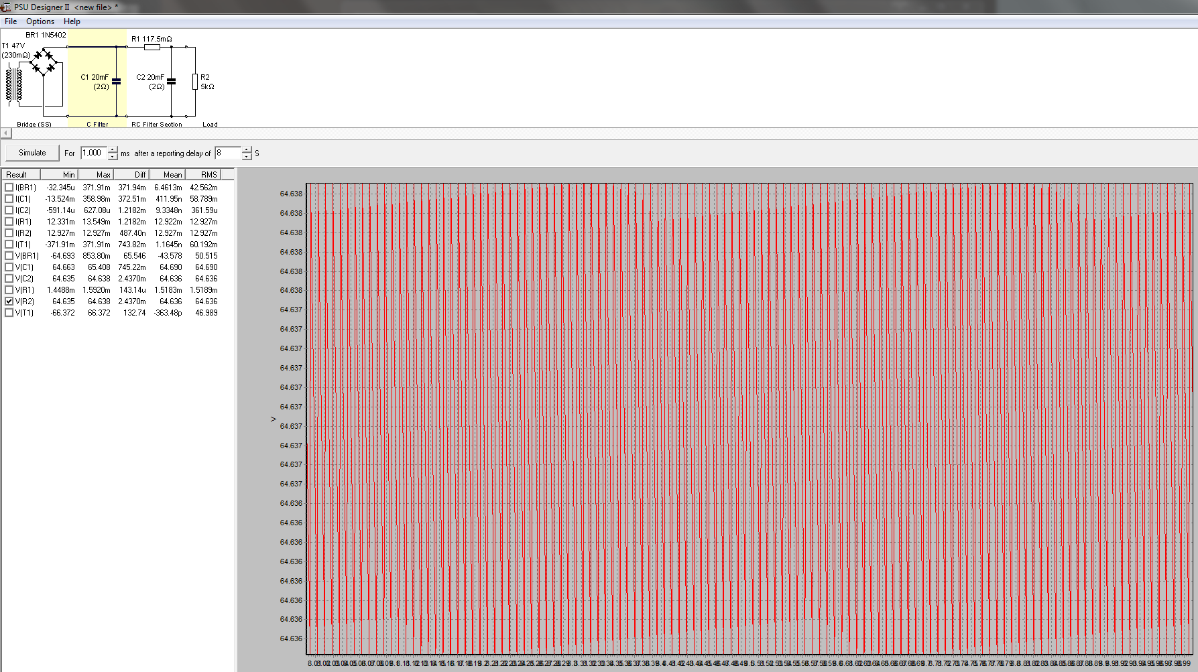Click the R2 5kΩ load label
Viewport: 1198px width, 672px height.
point(207,82)
